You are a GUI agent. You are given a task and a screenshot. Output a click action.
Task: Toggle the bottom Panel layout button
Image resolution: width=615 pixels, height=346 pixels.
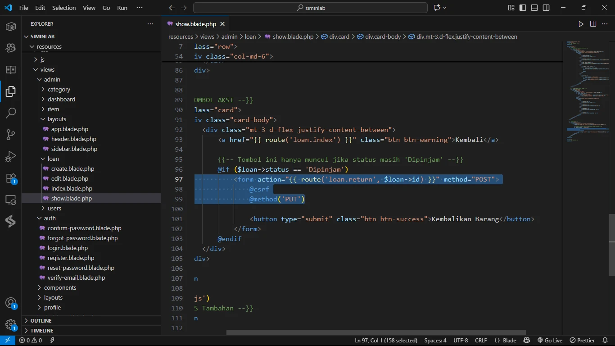click(534, 8)
